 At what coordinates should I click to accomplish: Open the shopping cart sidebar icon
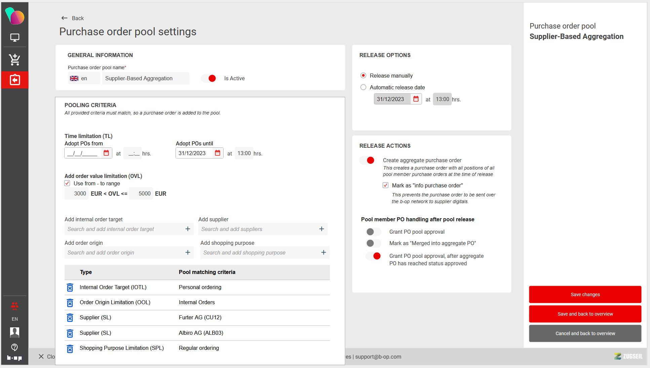14,59
